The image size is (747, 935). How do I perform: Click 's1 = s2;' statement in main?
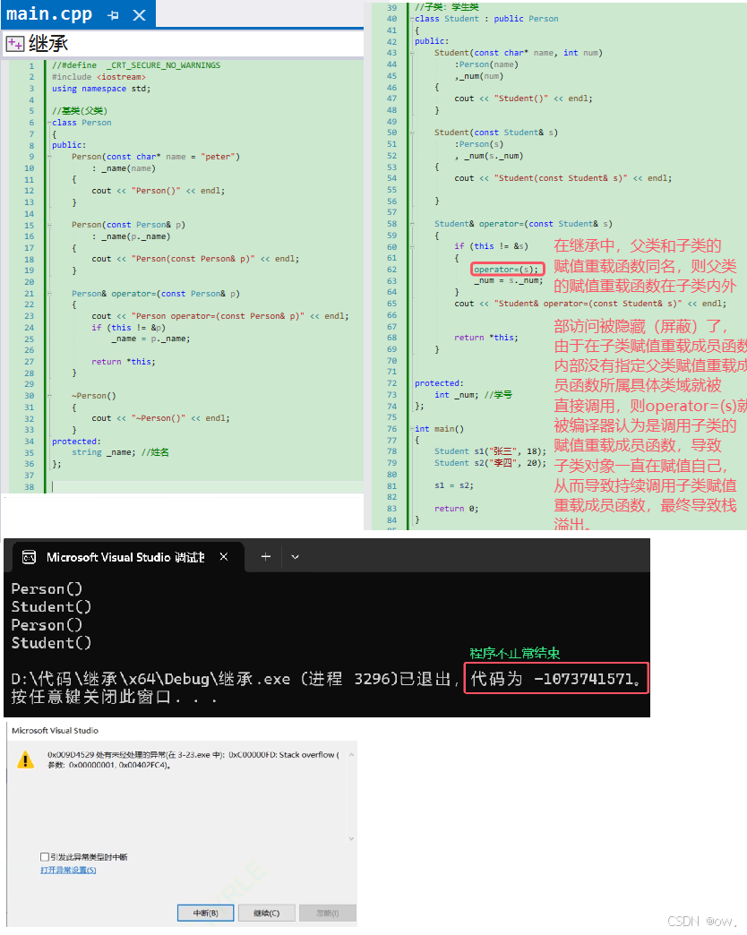454,485
